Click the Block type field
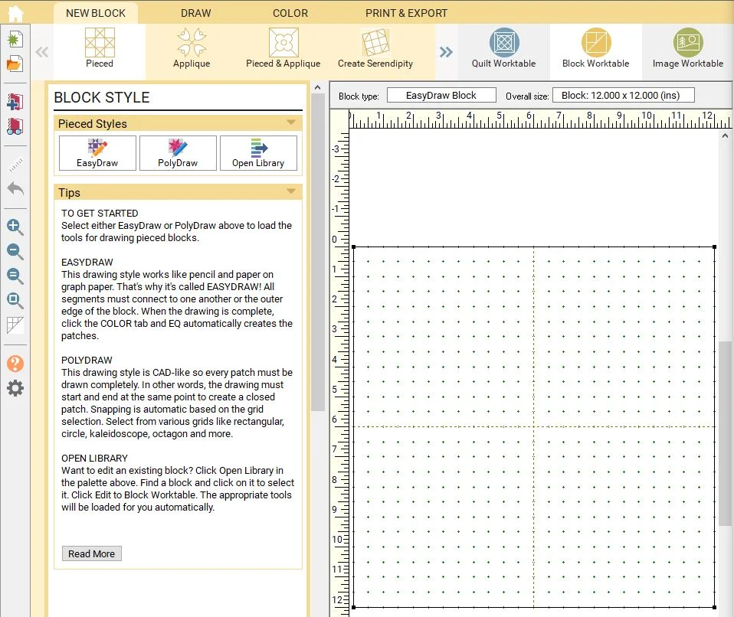734x617 pixels. click(441, 96)
